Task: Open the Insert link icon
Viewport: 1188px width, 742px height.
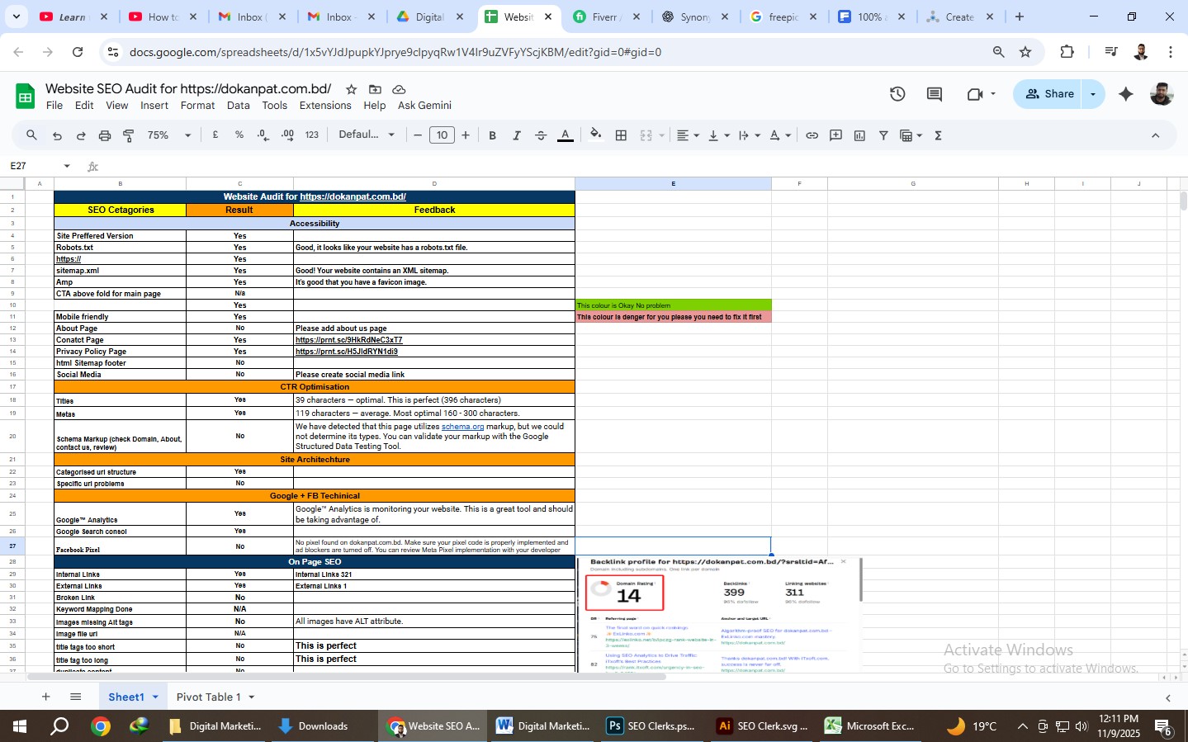Action: tap(812, 135)
